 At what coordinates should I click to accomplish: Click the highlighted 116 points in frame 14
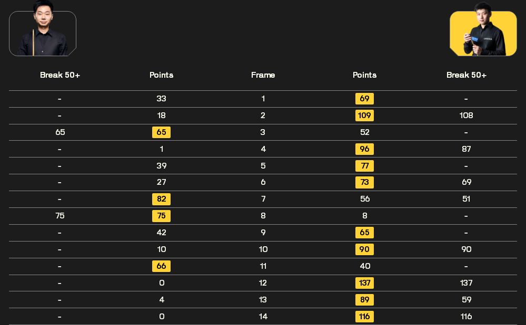coord(364,316)
